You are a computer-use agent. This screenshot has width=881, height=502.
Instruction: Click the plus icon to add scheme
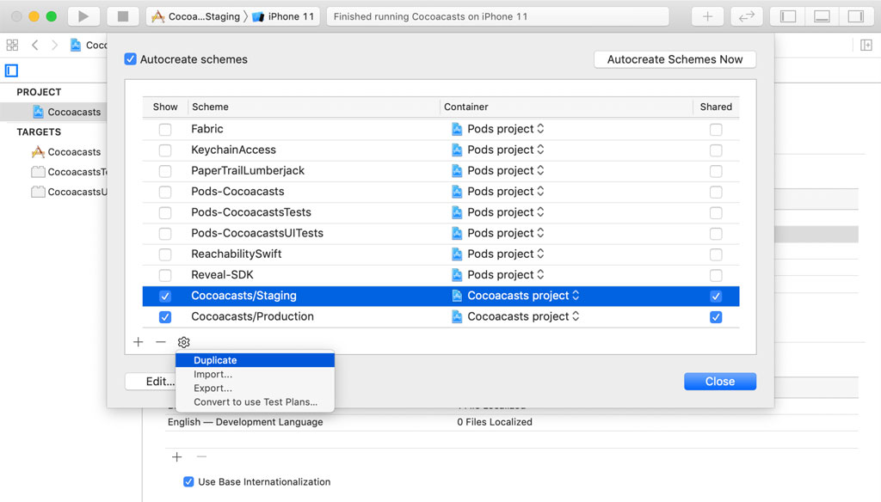139,342
